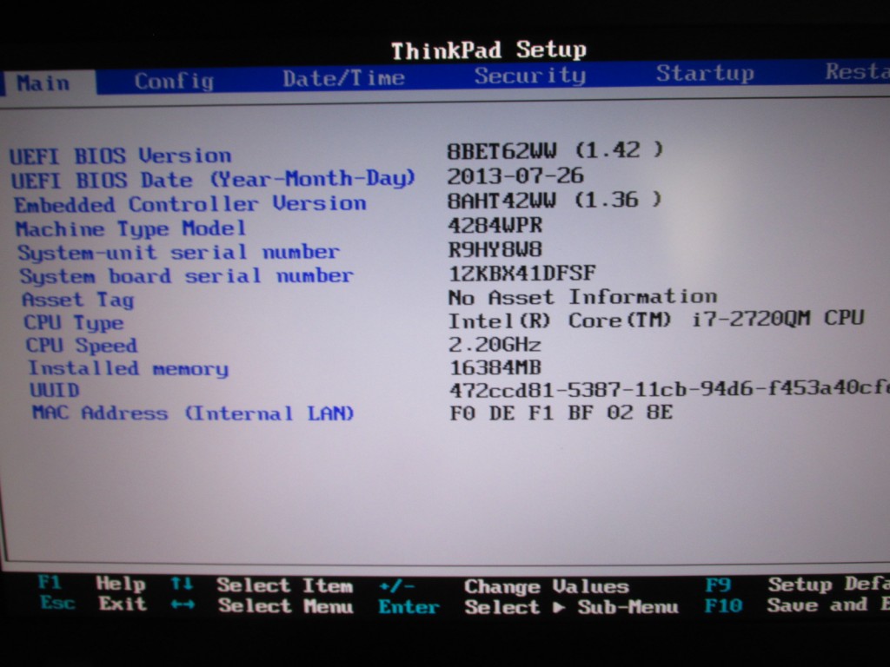890x667 pixels.
Task: Click the Setup Defaults footer hint
Action: 828,584
